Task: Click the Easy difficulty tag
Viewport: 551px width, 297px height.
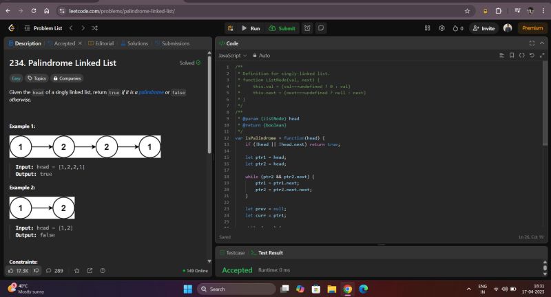Action: coord(16,78)
